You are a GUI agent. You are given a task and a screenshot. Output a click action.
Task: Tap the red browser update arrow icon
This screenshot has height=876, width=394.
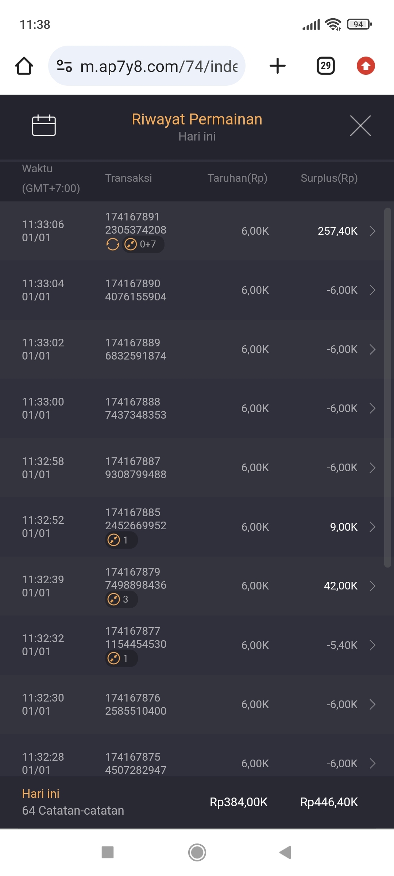tap(366, 66)
